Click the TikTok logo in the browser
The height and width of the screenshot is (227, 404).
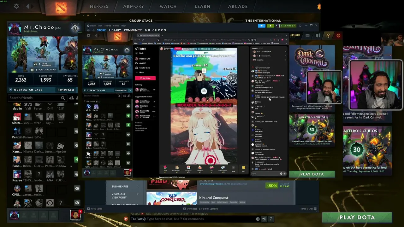pos(141,49)
